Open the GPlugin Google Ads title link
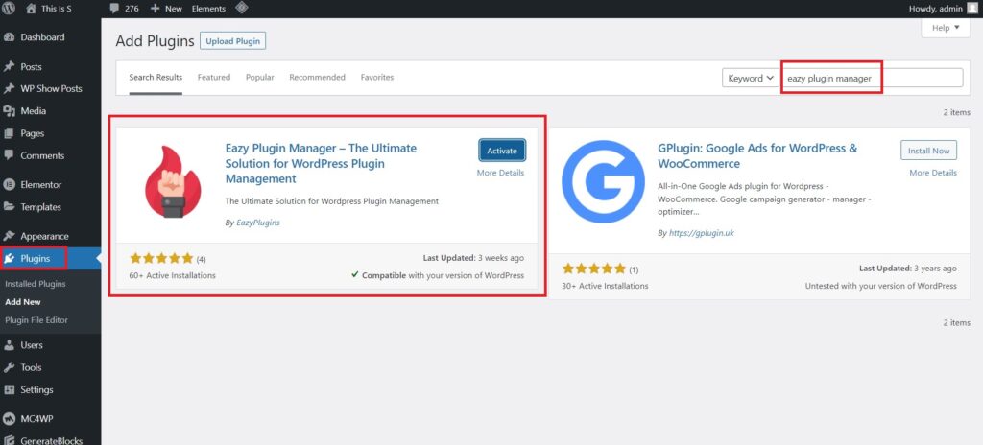This screenshot has height=445, width=983. pyautogui.click(x=757, y=156)
